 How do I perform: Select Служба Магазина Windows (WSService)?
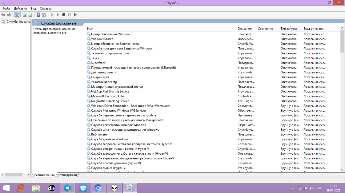pyautogui.click(x=118, y=111)
